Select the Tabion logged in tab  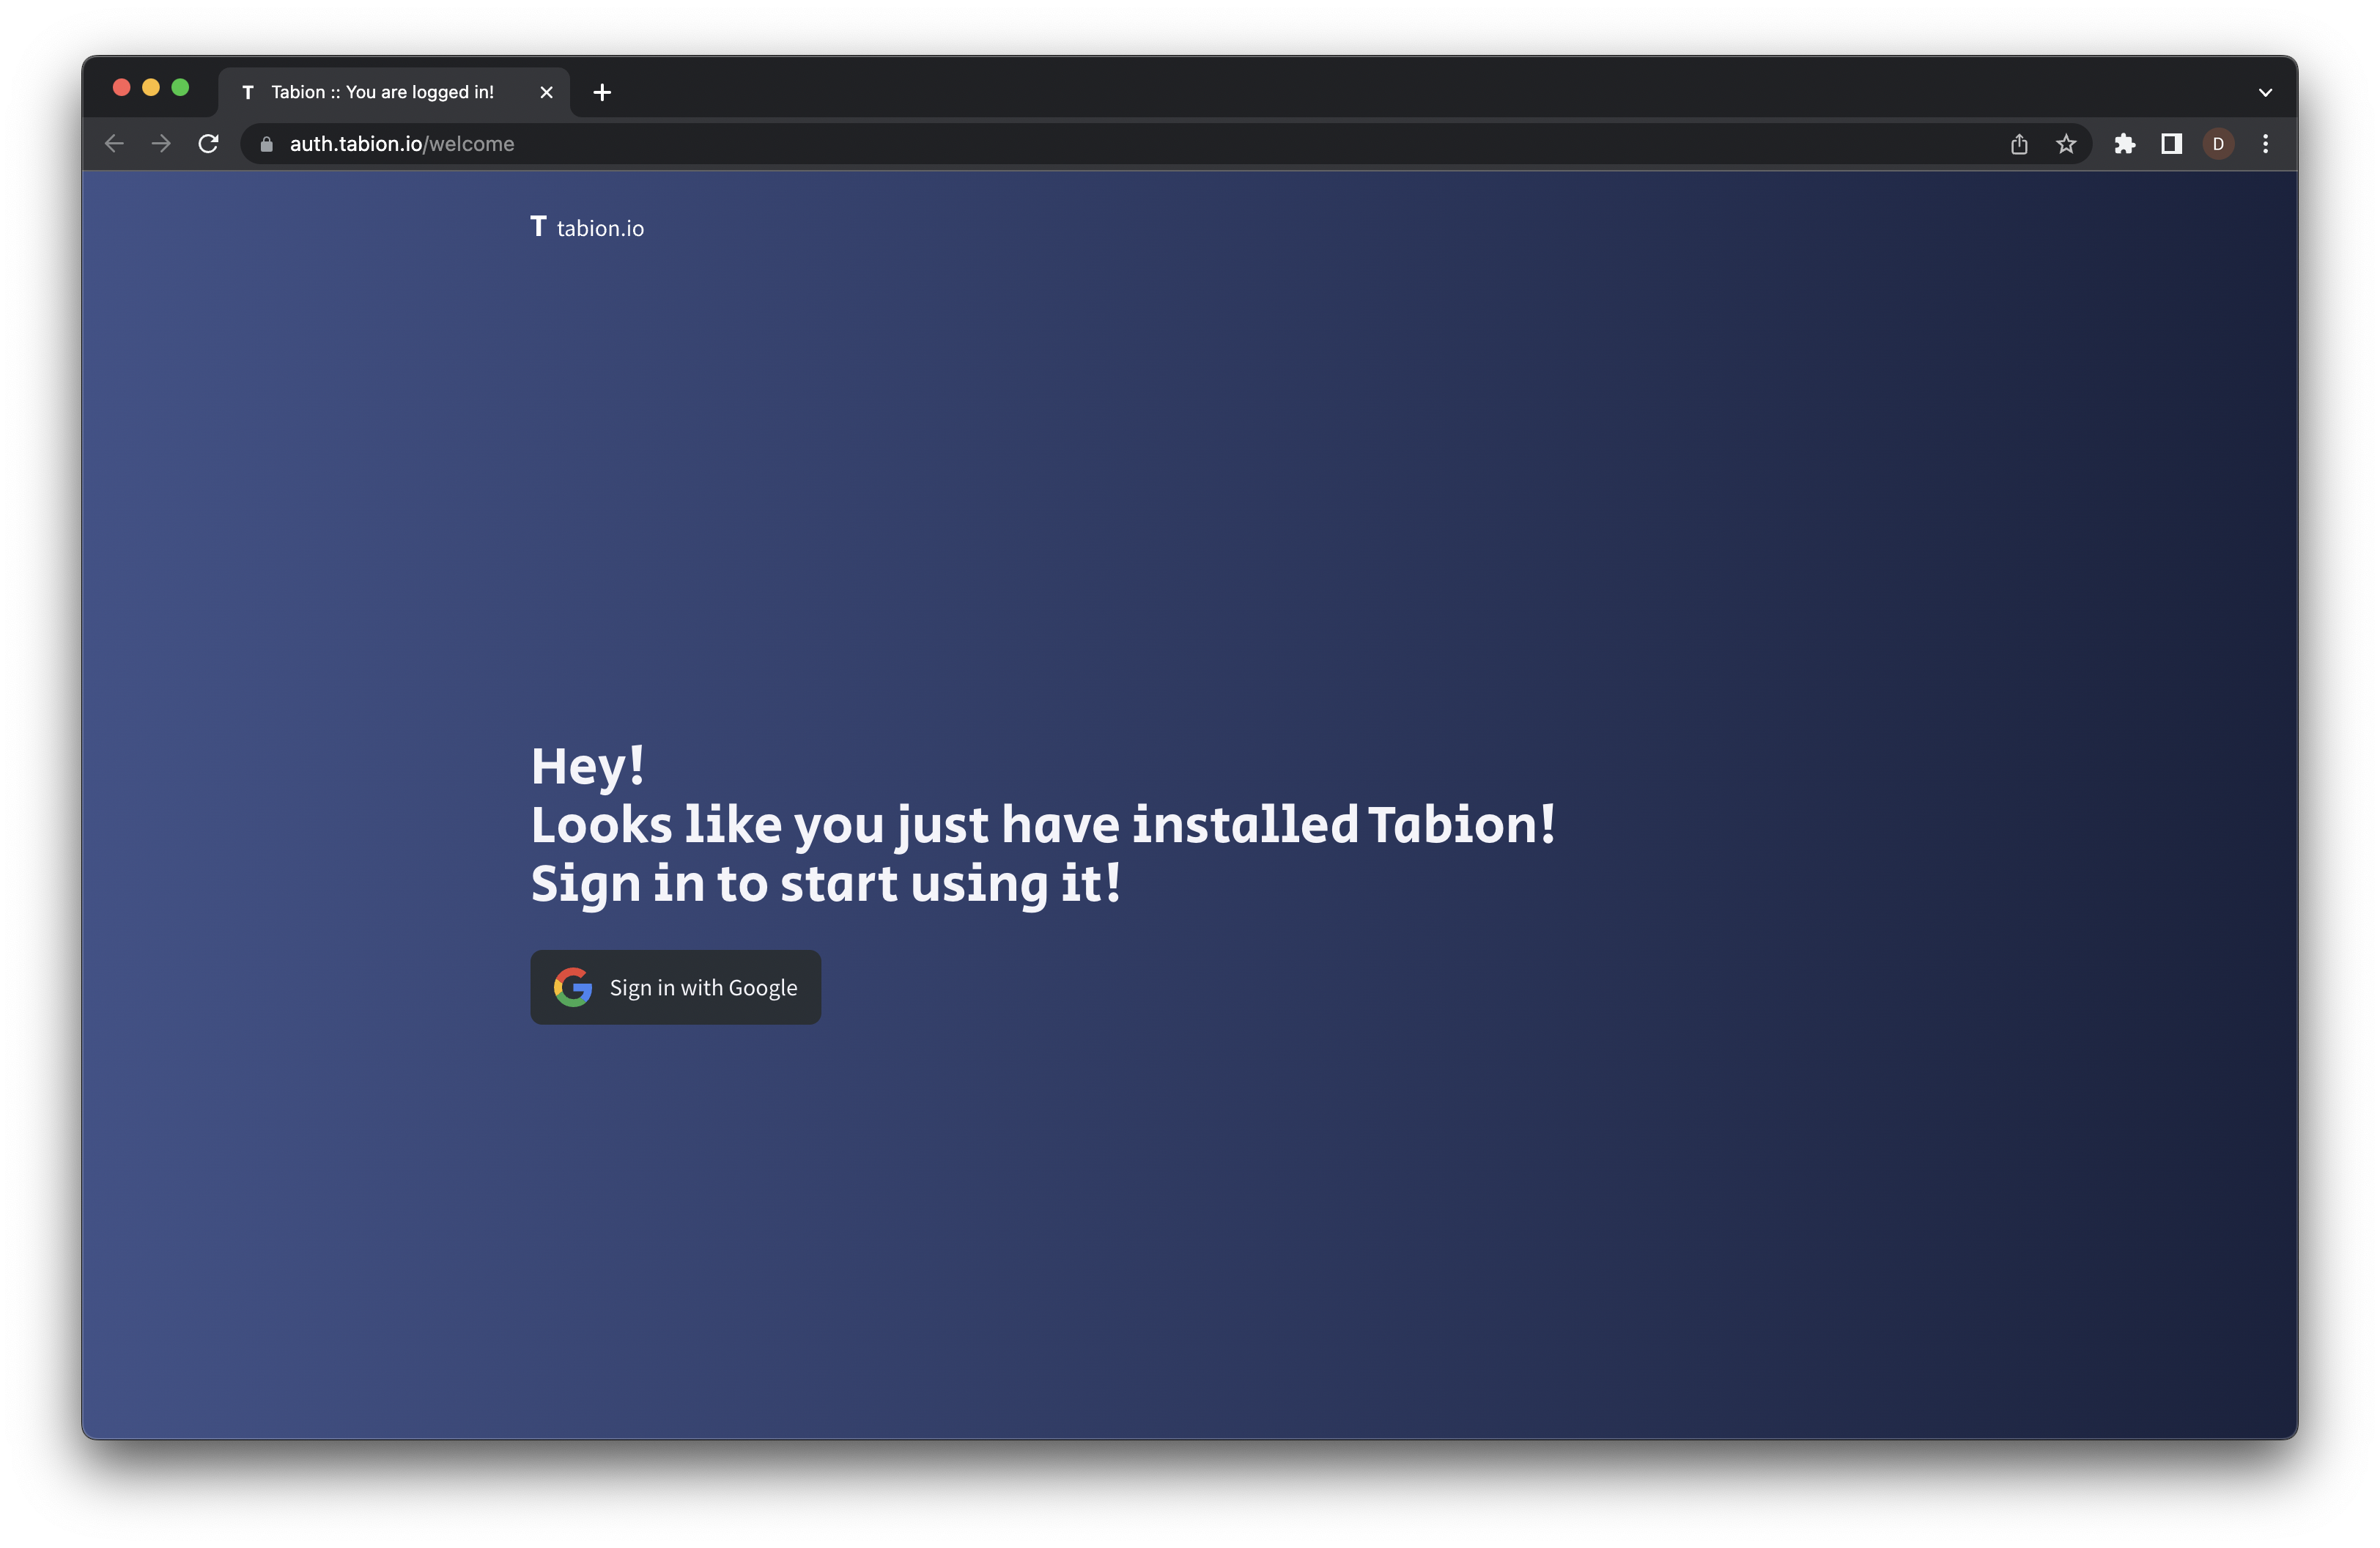pyautogui.click(x=394, y=92)
